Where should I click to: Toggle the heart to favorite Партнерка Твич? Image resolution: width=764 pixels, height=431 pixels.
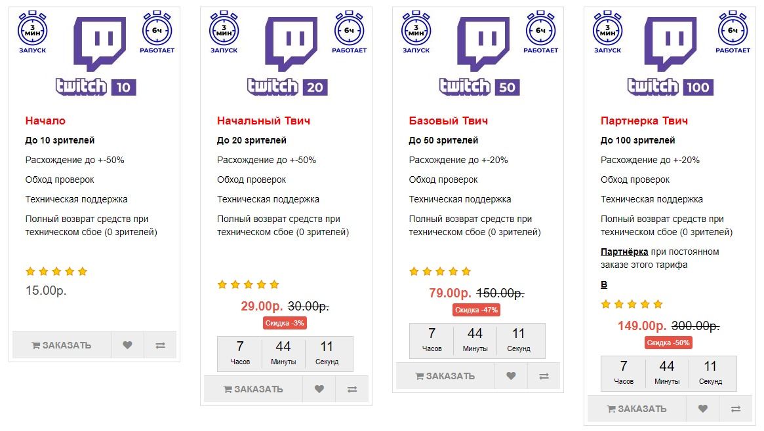[x=702, y=408]
